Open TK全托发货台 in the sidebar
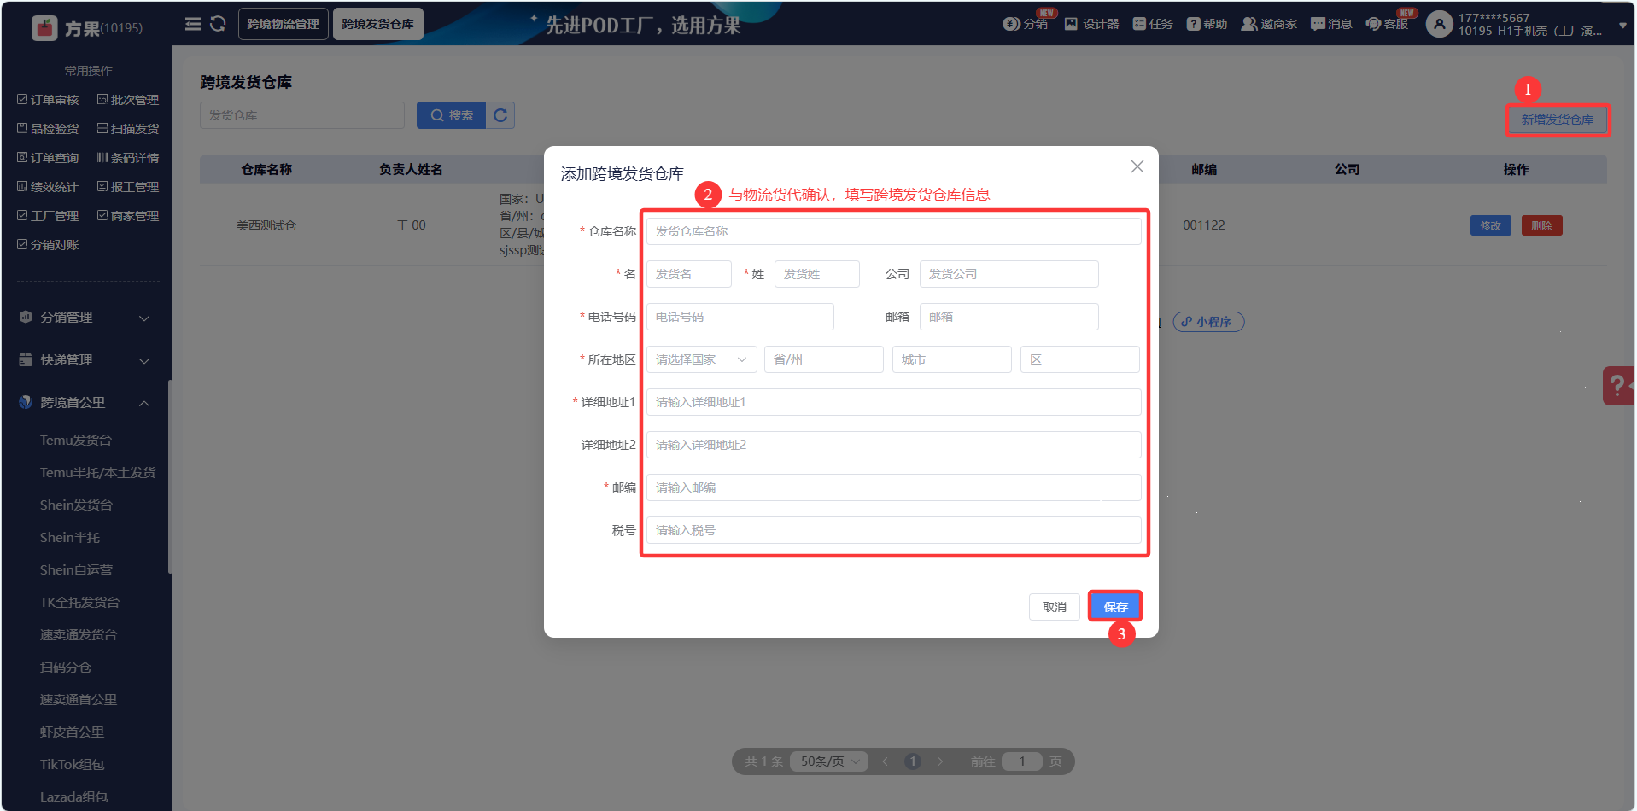Screen dimensions: 1637x811 tap(79, 603)
